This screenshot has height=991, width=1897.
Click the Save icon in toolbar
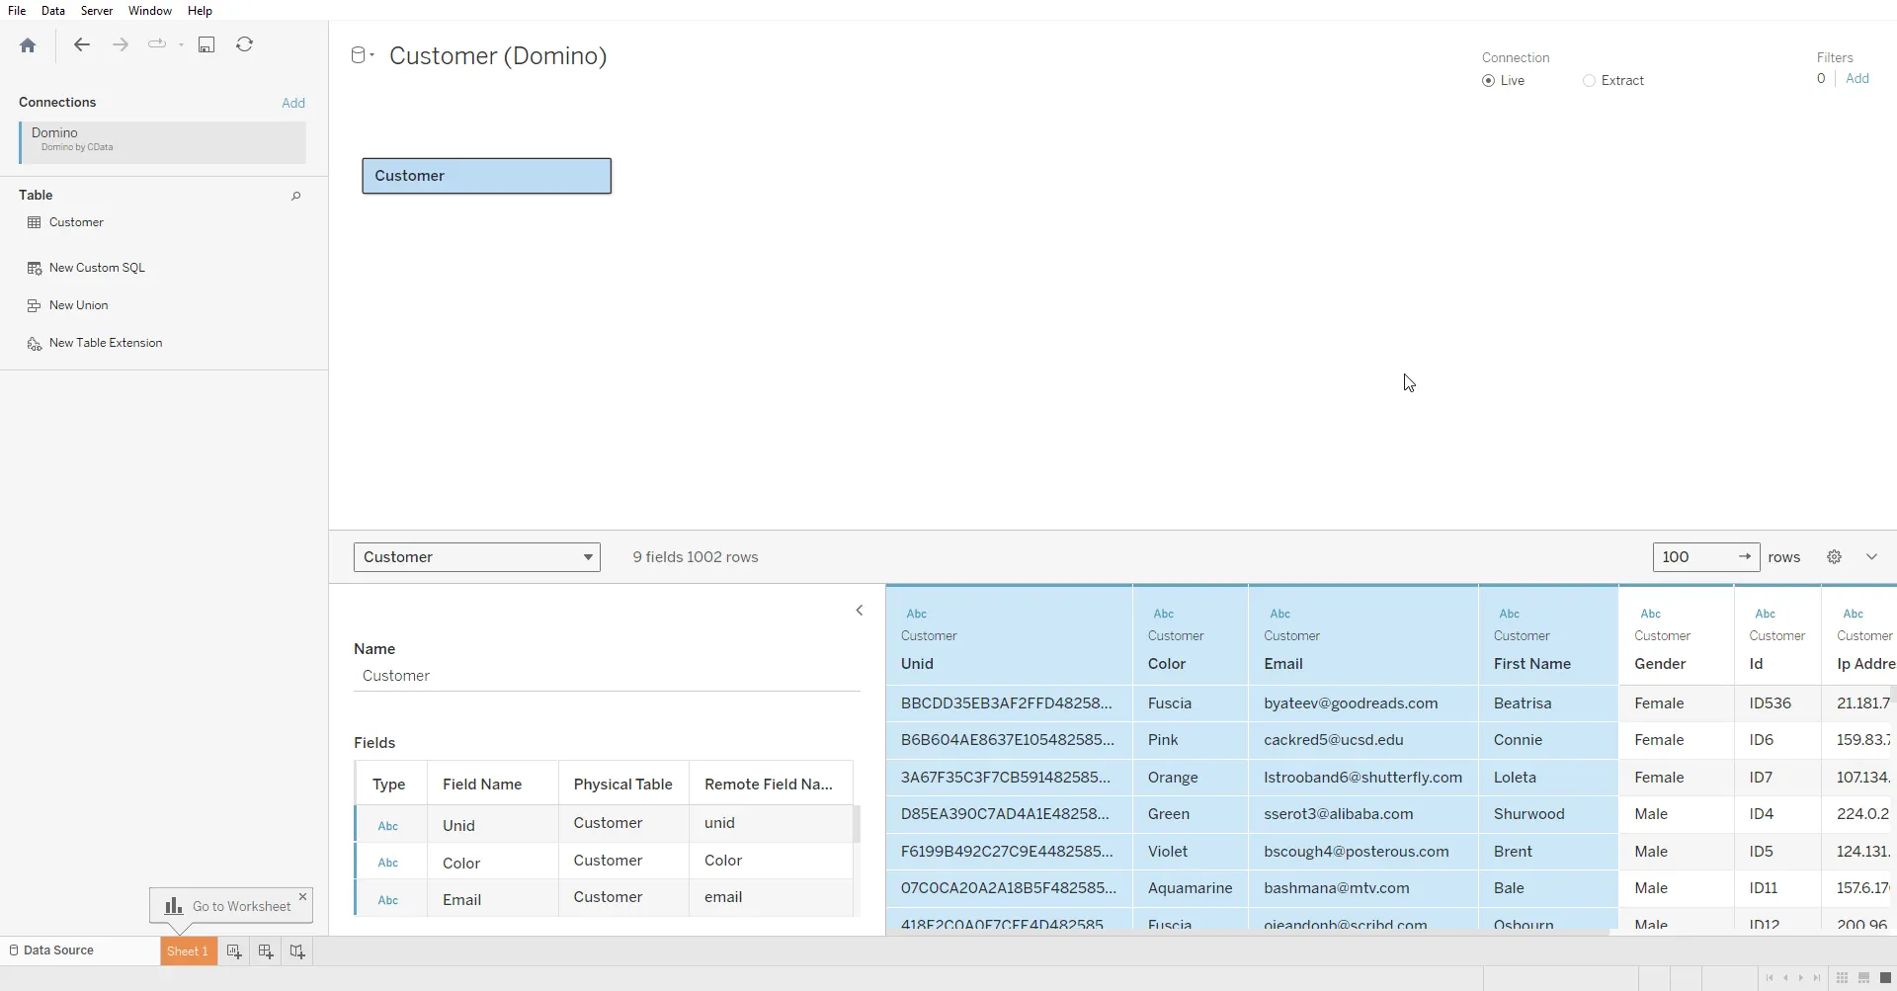tap(206, 44)
